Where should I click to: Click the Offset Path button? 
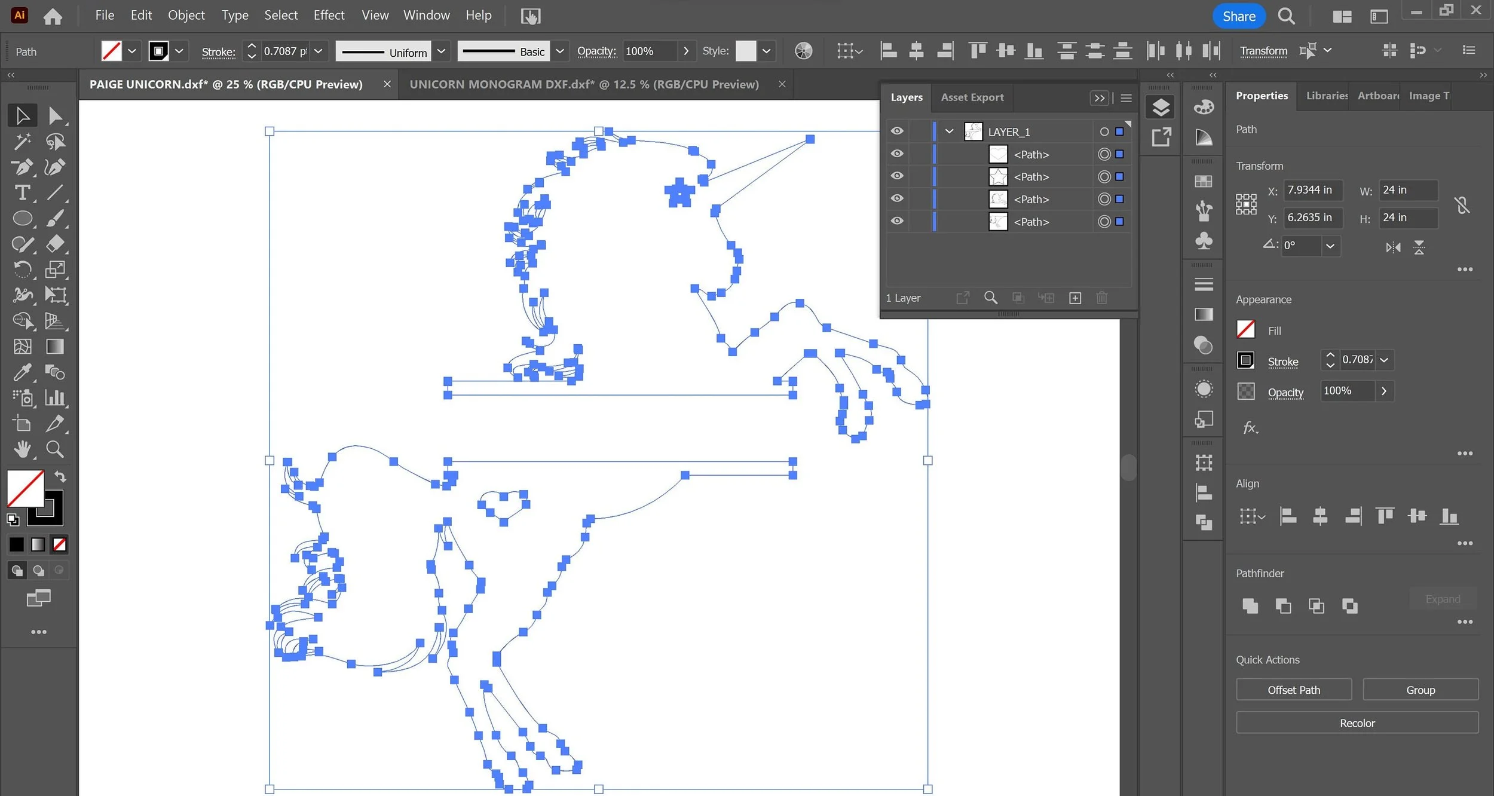tap(1293, 690)
